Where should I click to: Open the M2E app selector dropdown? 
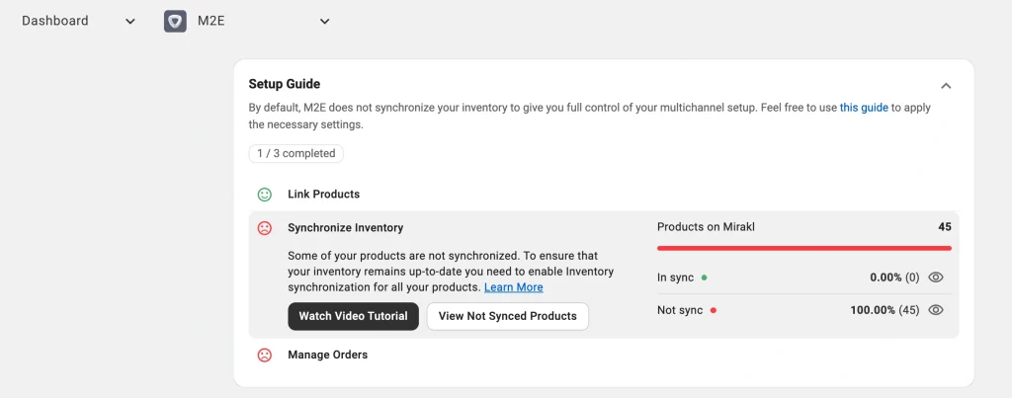324,22
